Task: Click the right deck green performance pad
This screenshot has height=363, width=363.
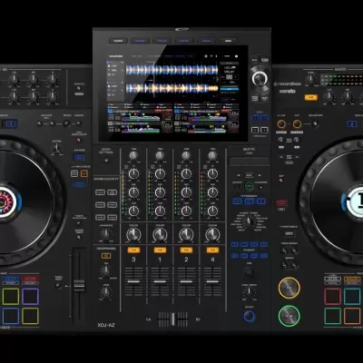Action: click(333, 316)
